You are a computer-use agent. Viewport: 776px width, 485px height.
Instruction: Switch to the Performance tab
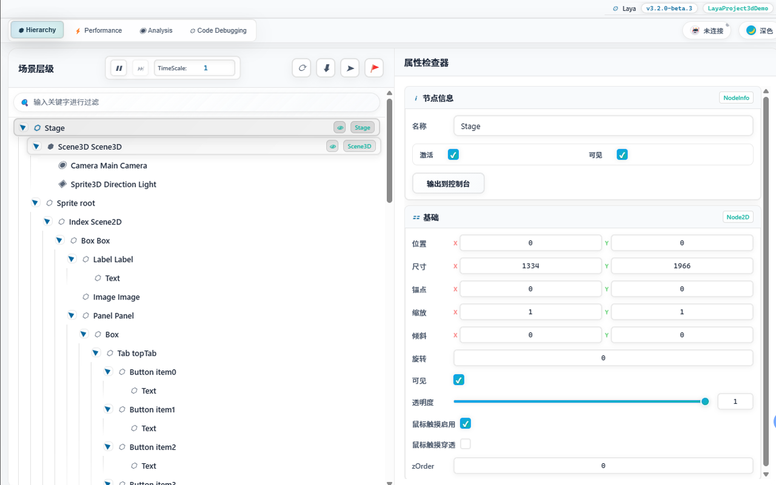tap(98, 30)
